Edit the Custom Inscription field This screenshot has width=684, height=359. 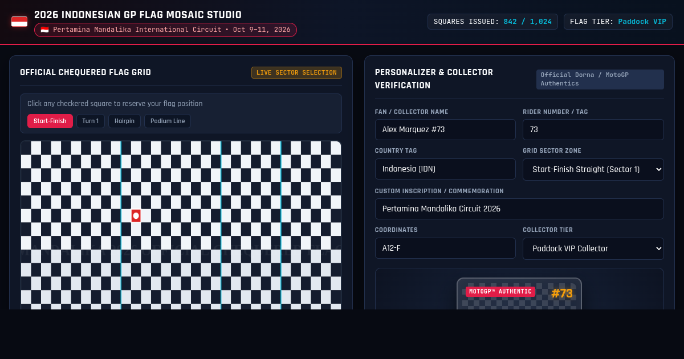pyautogui.click(x=519, y=209)
